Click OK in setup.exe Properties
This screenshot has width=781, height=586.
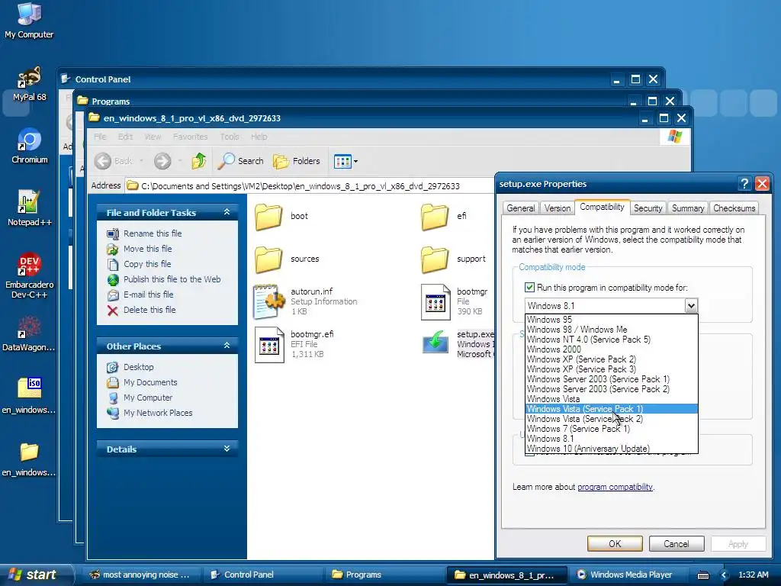(x=615, y=543)
